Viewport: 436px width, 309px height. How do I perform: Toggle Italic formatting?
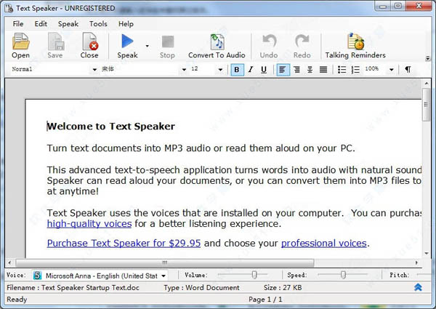point(251,70)
